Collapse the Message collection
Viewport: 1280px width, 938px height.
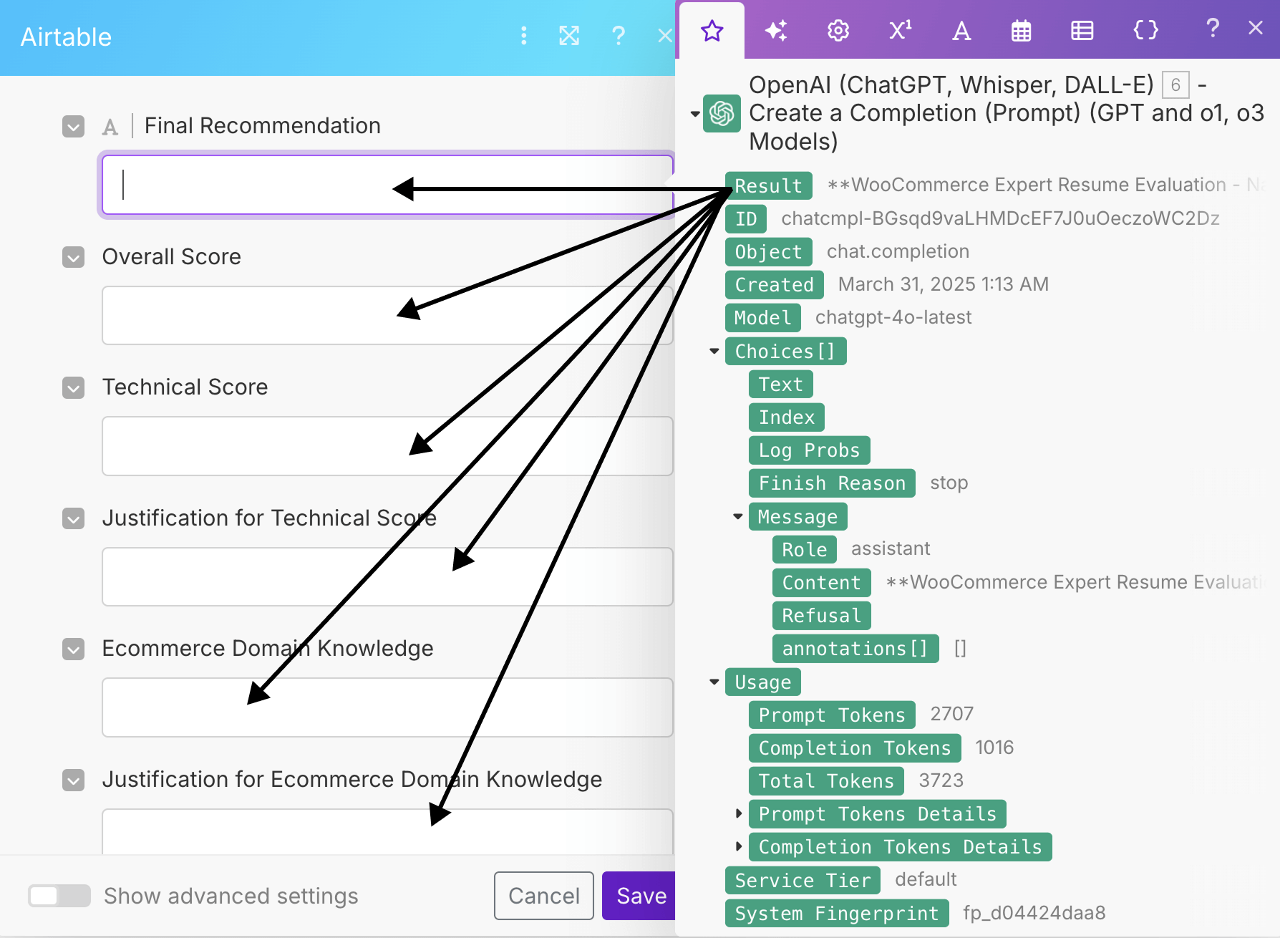[738, 516]
